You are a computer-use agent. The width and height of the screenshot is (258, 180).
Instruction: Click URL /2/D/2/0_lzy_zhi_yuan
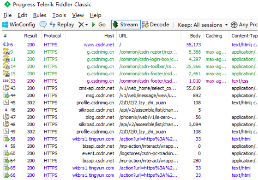click(x=143, y=132)
